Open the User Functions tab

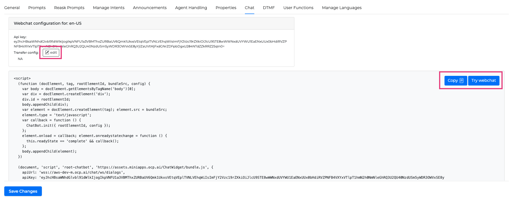pos(298,8)
